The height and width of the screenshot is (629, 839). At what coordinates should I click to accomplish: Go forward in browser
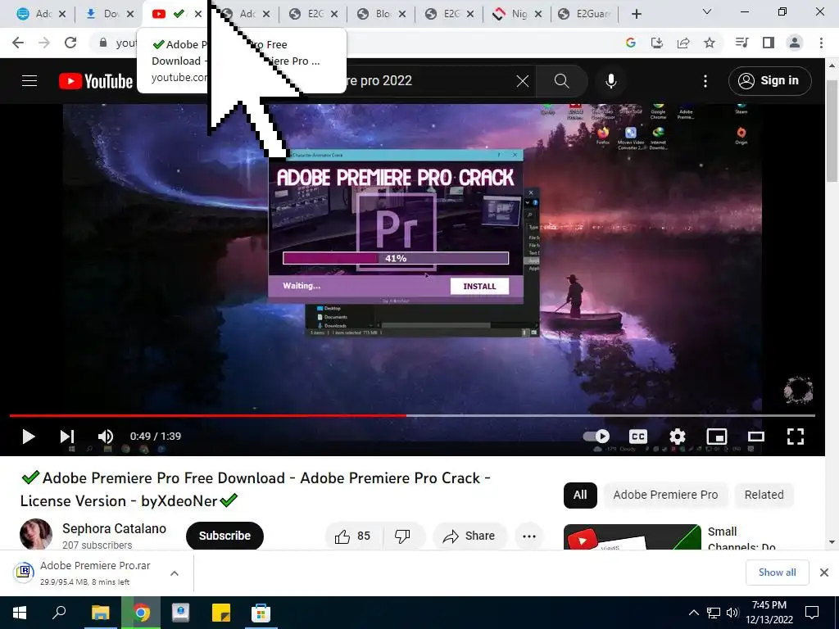44,43
